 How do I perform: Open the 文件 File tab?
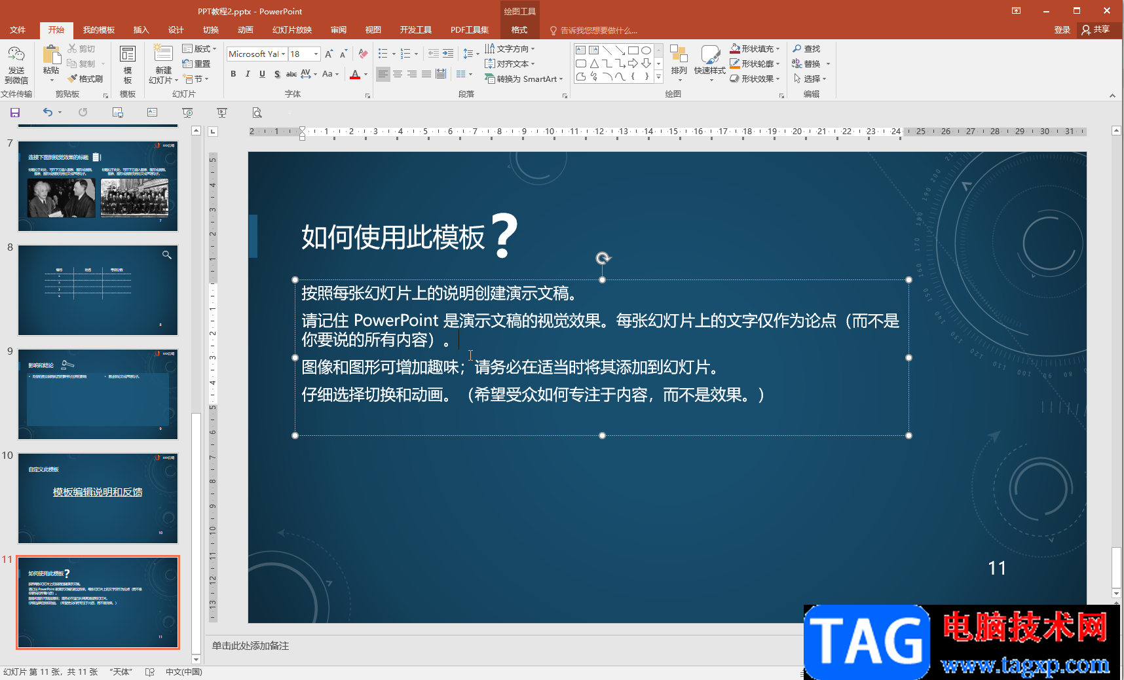pyautogui.click(x=18, y=30)
